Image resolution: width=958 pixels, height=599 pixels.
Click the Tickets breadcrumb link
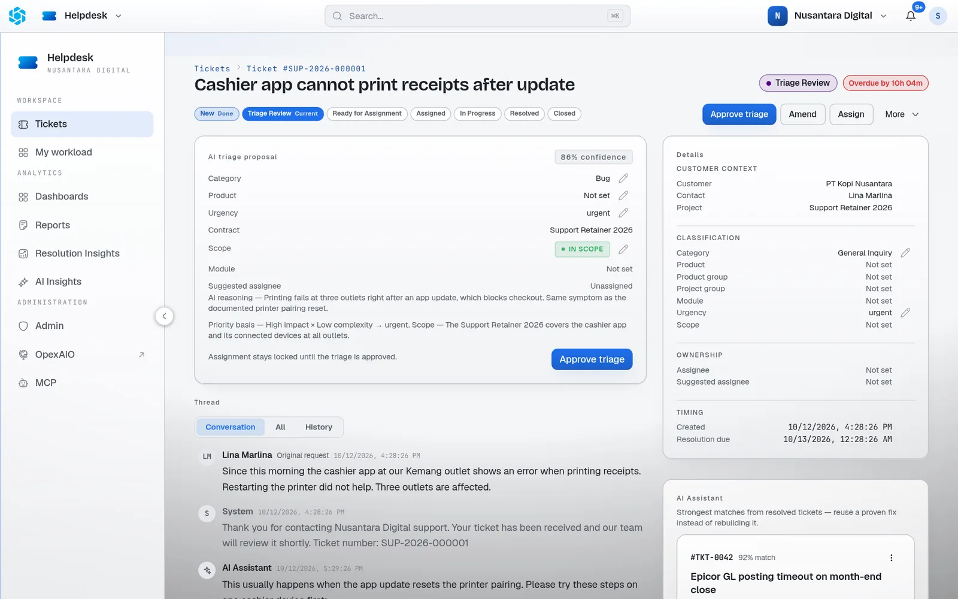click(x=212, y=69)
